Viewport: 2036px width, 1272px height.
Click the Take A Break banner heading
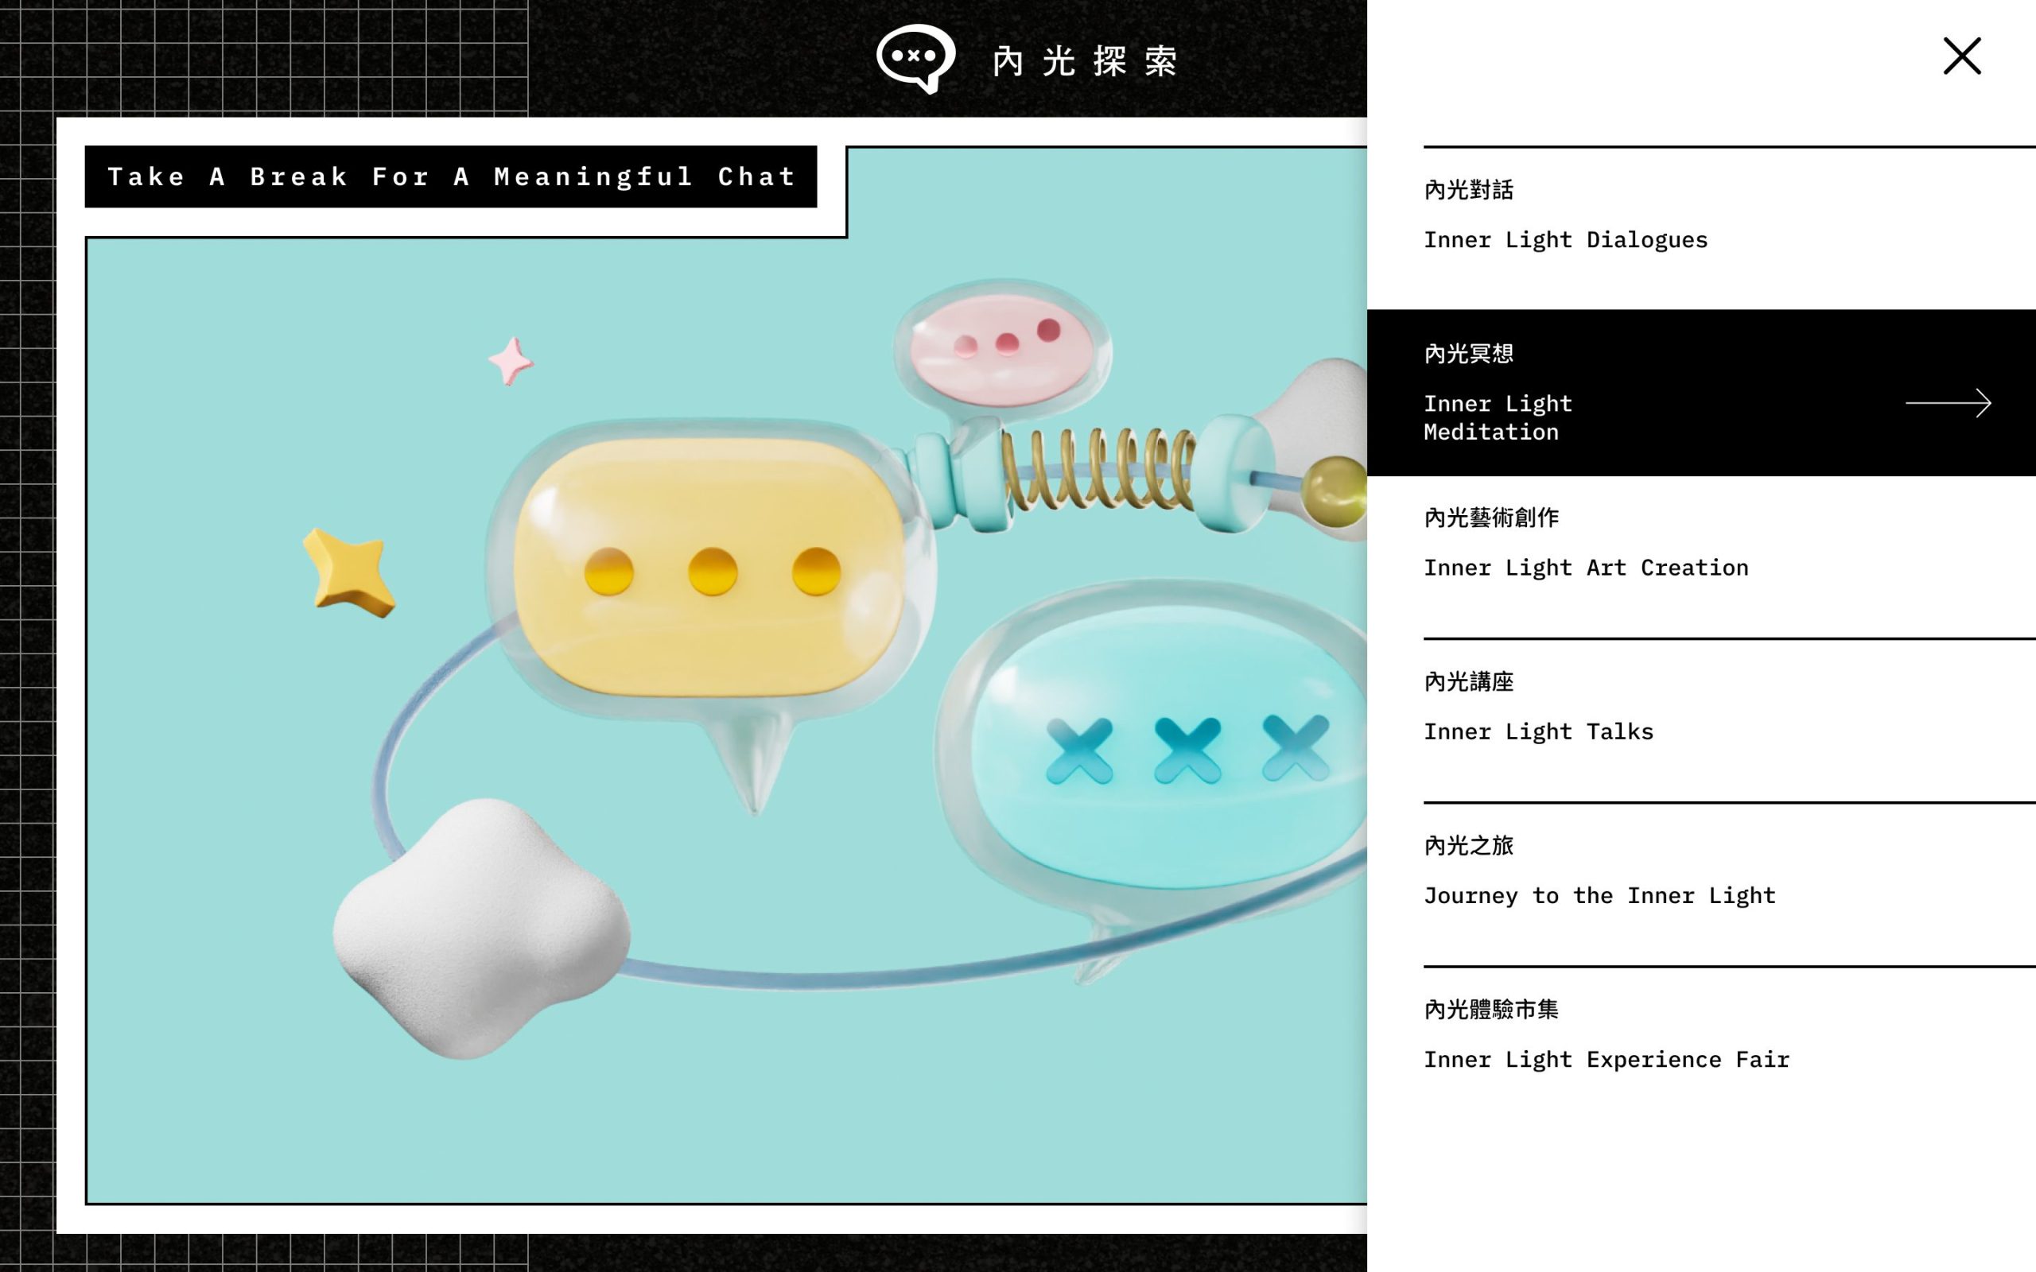pos(451,176)
